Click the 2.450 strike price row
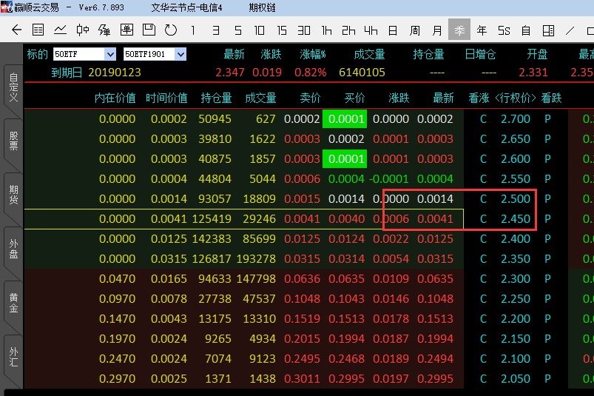Image resolution: width=594 pixels, height=396 pixels. click(x=515, y=219)
